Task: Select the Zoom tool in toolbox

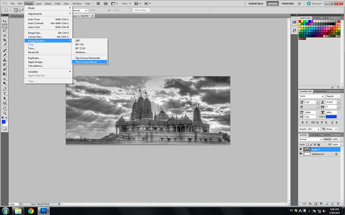Action: pos(5,113)
